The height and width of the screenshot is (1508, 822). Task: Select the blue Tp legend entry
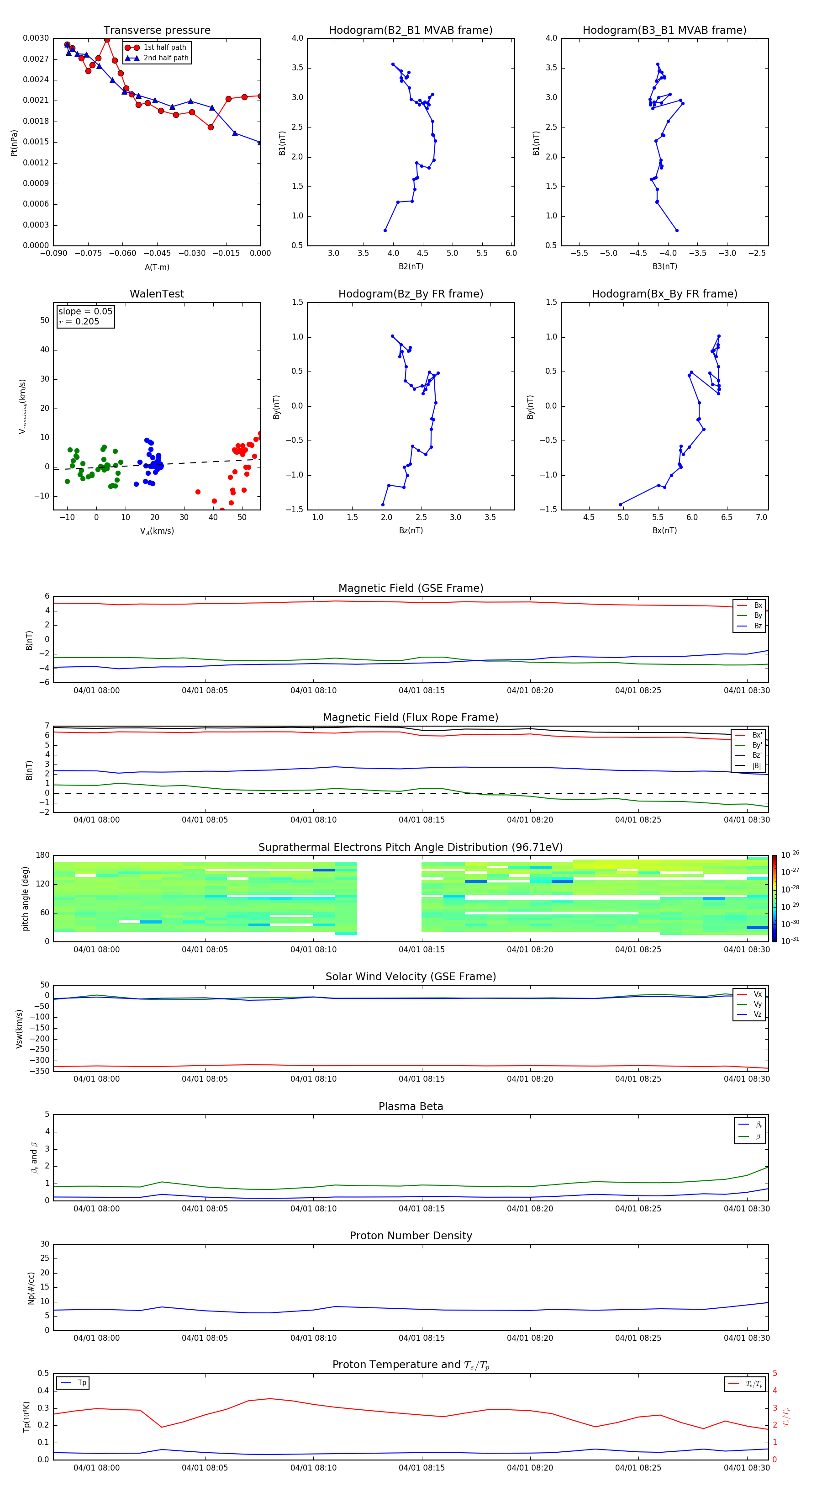click(74, 1383)
